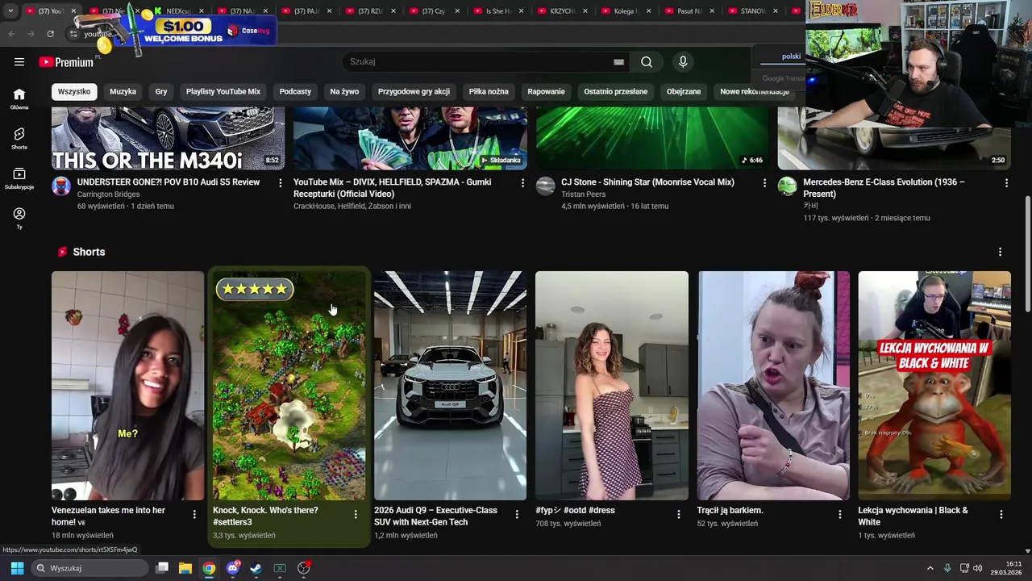The height and width of the screenshot is (581, 1032).
Task: Open Google Chrome taskbar icon
Action: coord(209,568)
